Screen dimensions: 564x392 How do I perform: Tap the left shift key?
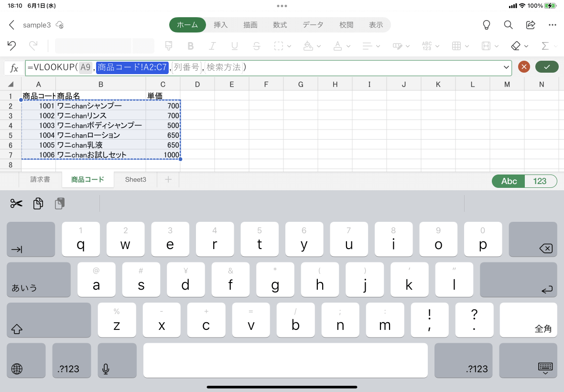pyautogui.click(x=49, y=320)
